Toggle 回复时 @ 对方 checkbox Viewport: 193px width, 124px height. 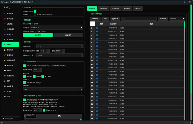tap(44, 110)
